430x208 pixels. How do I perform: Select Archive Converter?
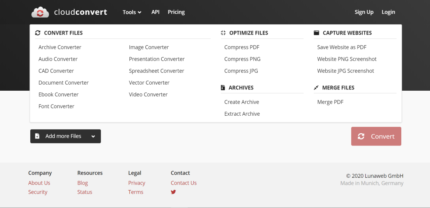(60, 47)
